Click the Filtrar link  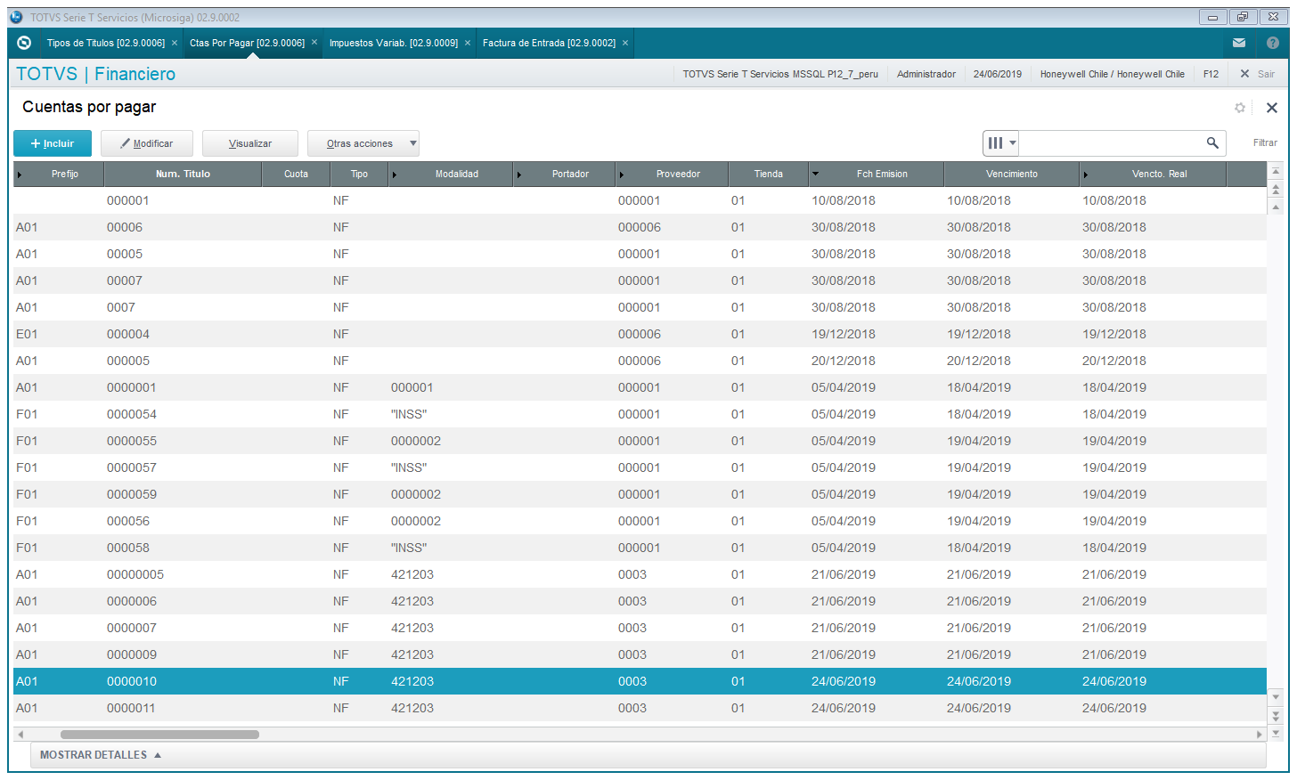point(1265,142)
